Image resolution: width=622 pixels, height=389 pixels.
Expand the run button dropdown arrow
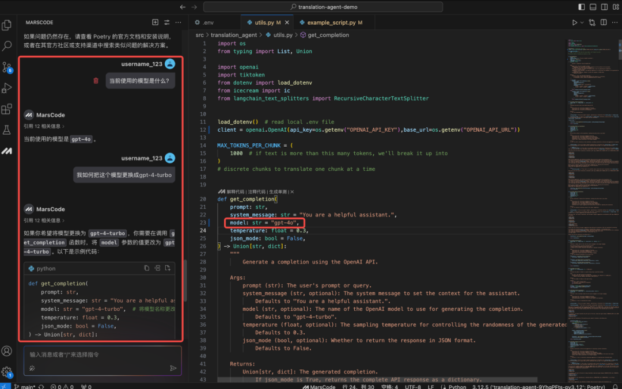pos(582,22)
